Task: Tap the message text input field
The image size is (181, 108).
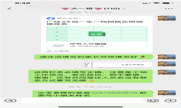Action: coord(82,101)
